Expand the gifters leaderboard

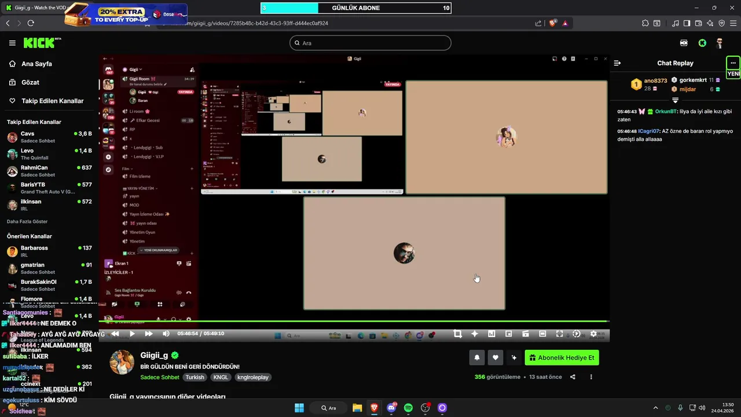click(x=675, y=100)
